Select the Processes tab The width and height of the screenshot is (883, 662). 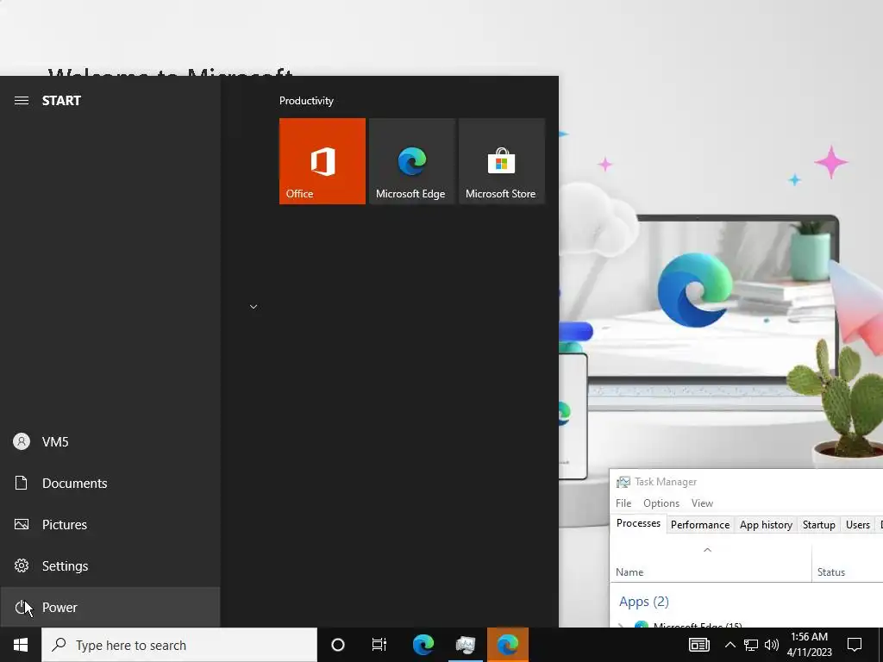639,523
